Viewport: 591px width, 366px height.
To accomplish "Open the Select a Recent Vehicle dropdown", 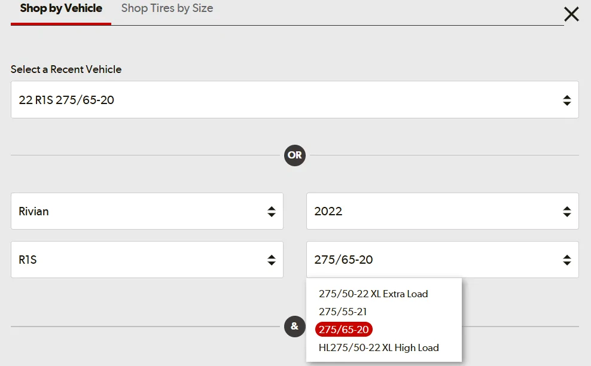I will (x=295, y=99).
